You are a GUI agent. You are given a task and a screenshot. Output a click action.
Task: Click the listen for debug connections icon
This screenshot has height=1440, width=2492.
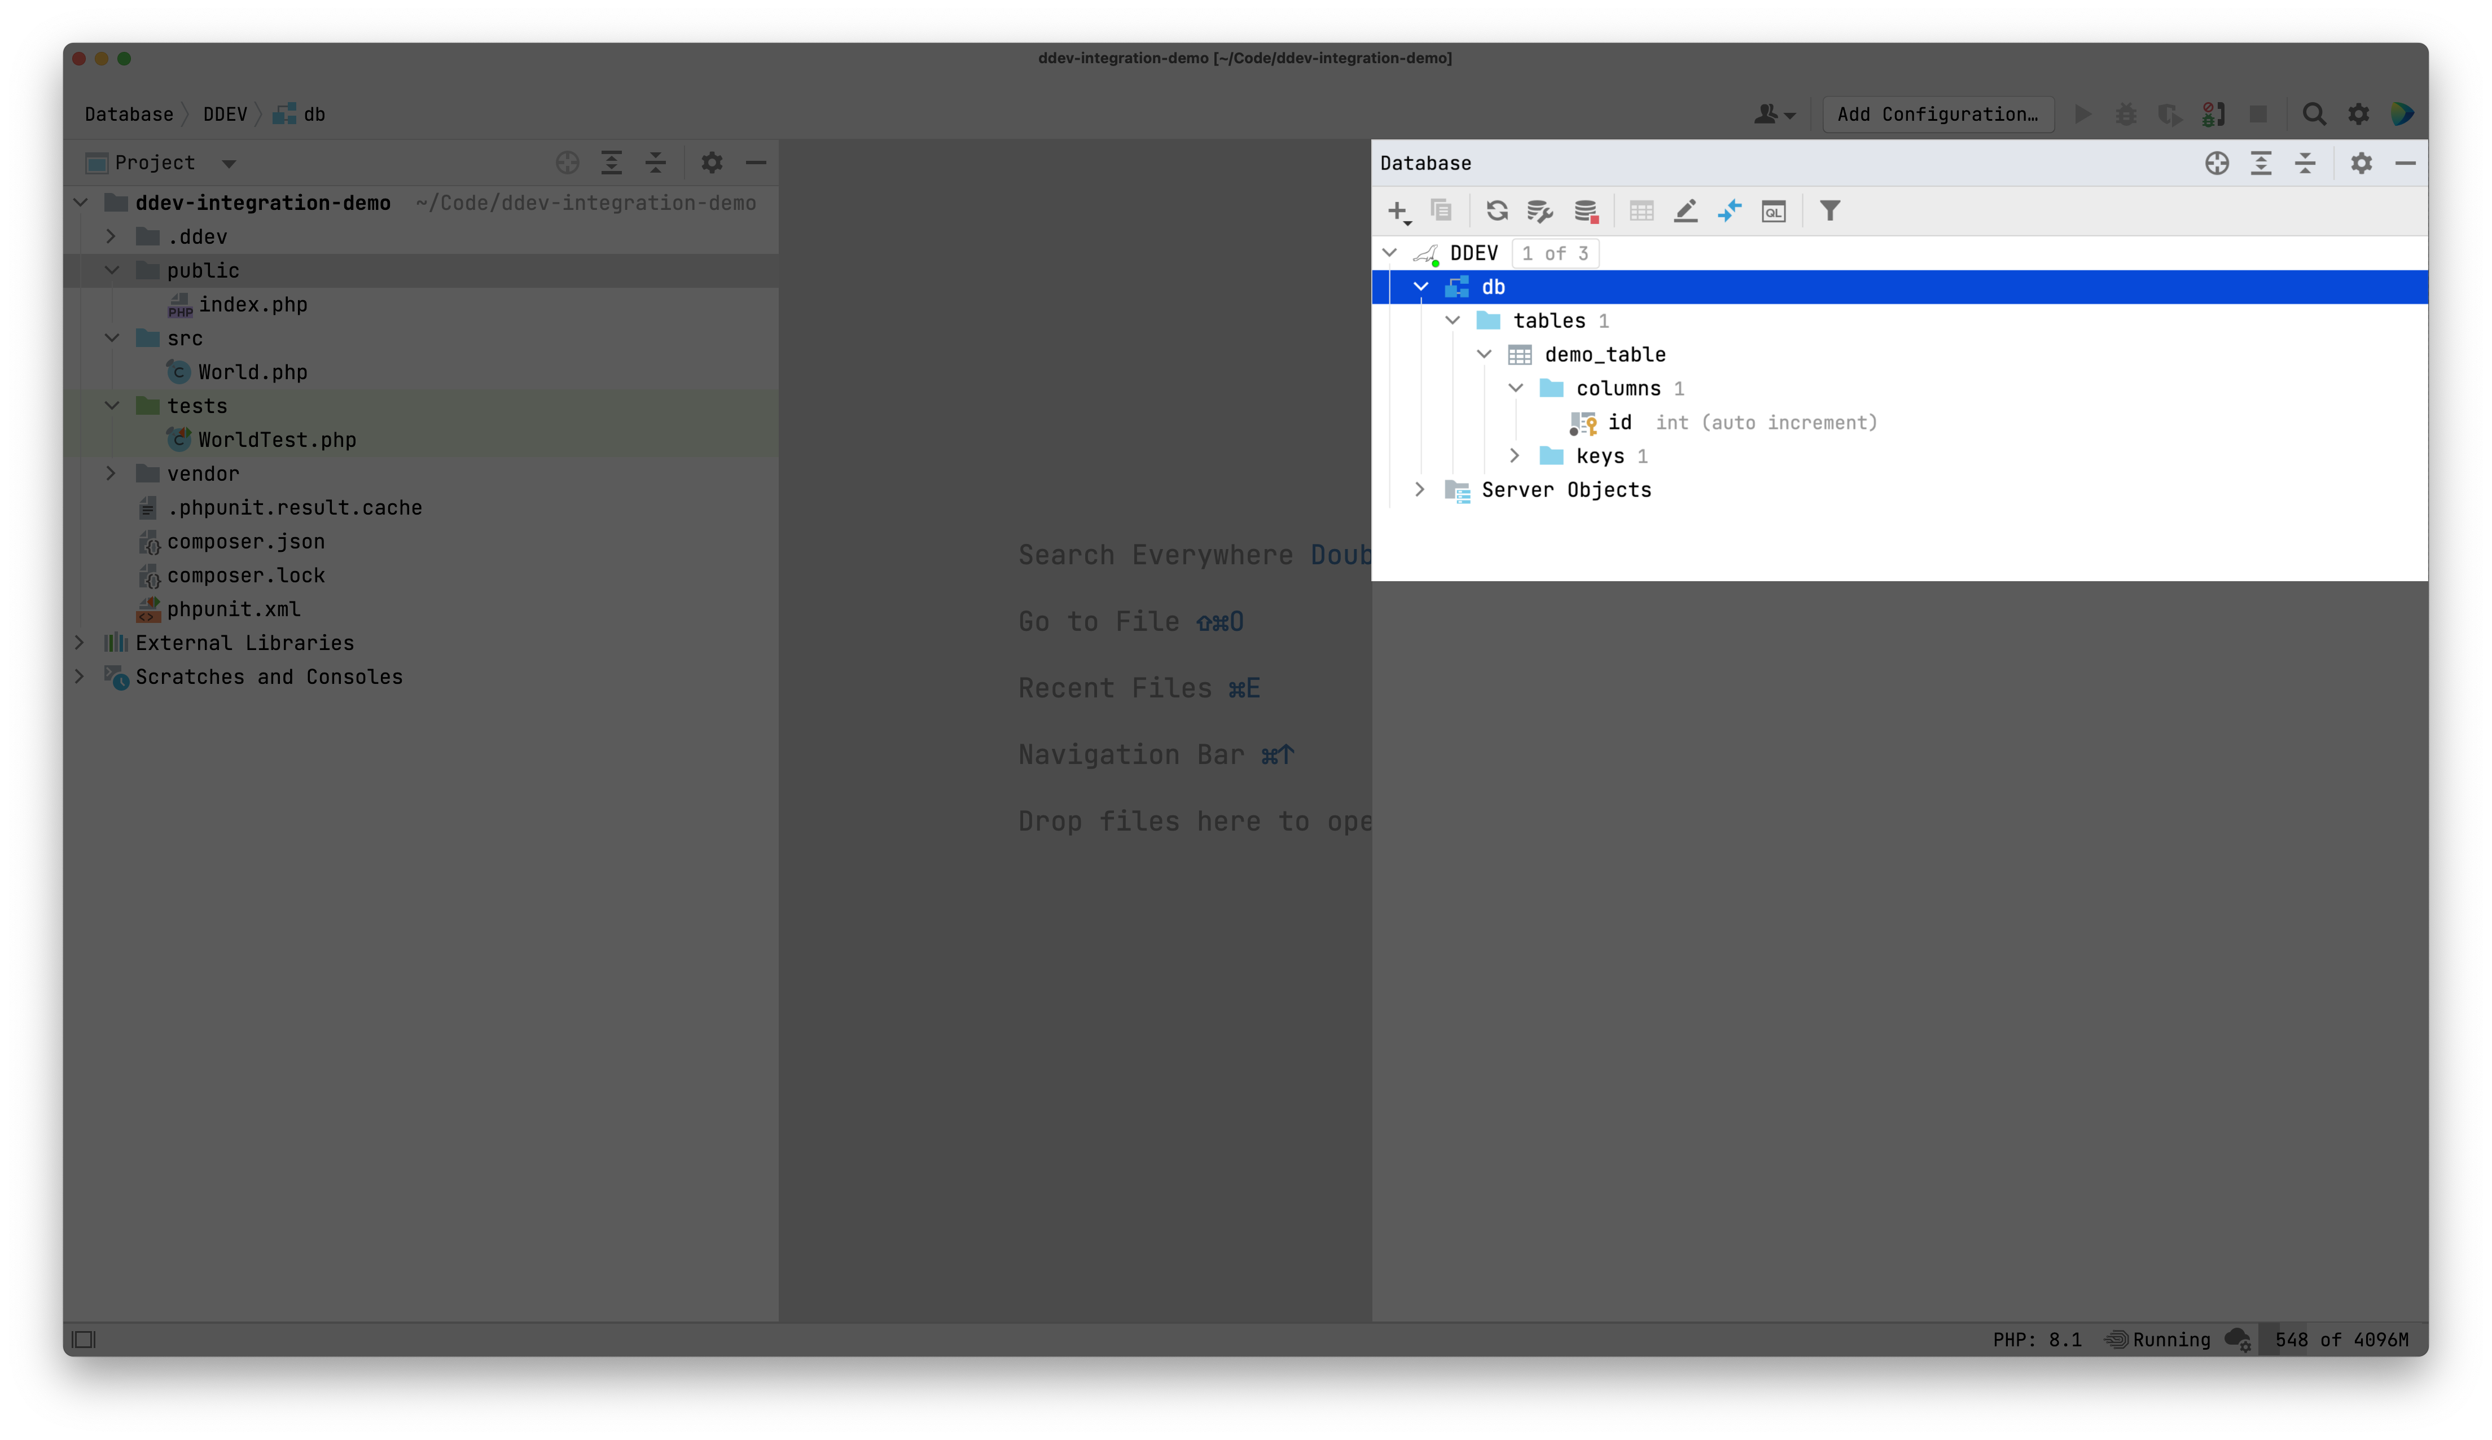coord(2214,114)
